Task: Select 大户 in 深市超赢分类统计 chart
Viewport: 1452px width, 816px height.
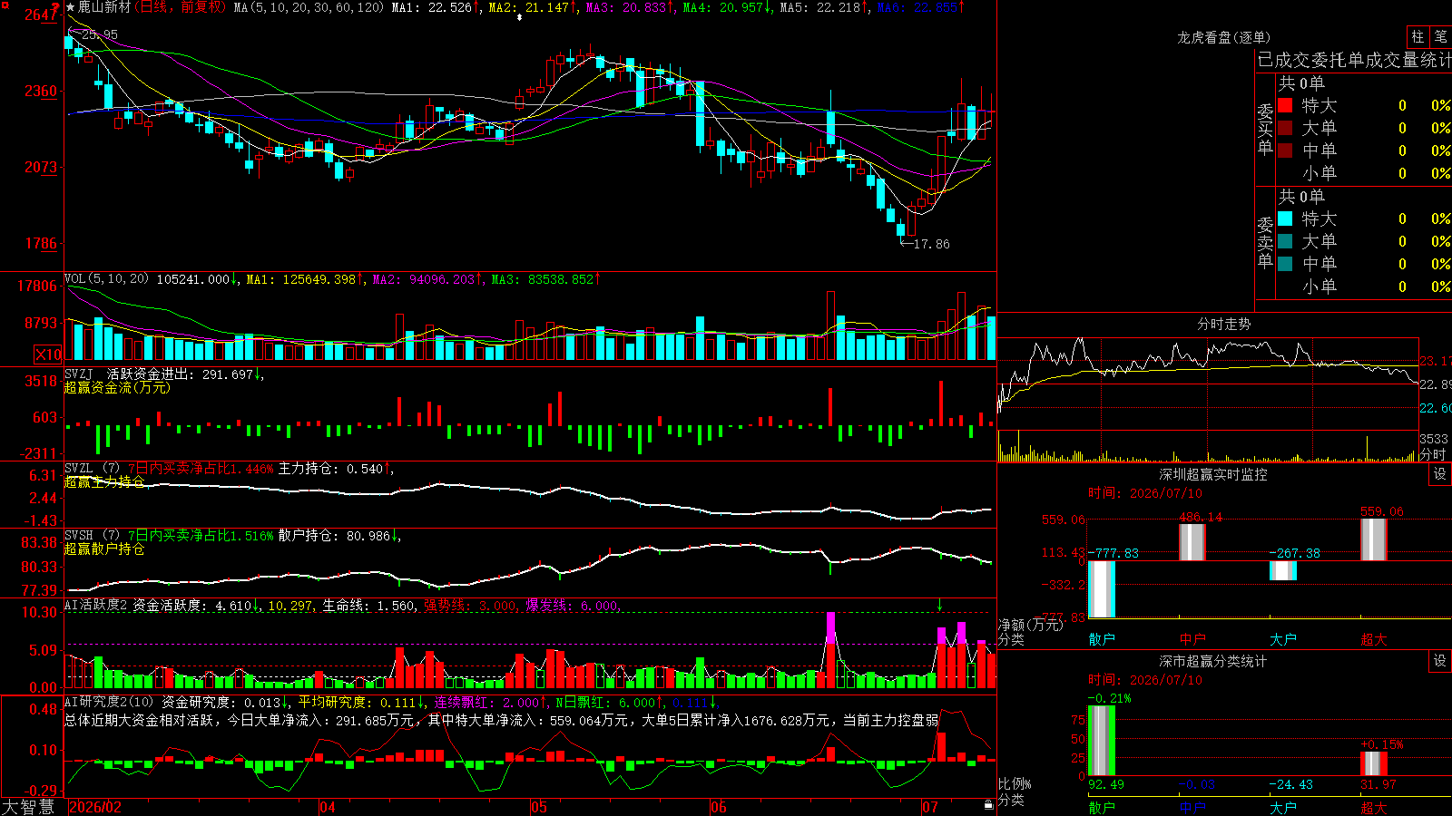Action: coord(1283,807)
